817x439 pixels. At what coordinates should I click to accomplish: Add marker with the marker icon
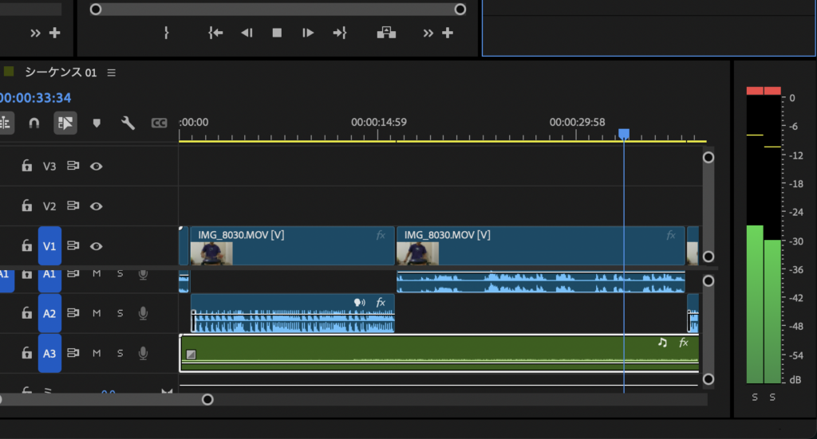pyautogui.click(x=97, y=123)
